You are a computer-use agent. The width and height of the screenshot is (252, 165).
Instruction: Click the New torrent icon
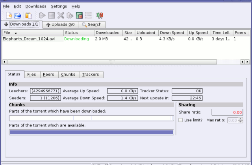pos(9,15)
